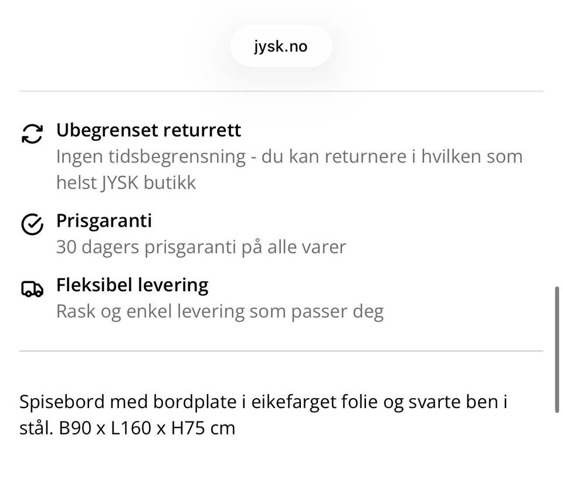Click the 30 dagers prisgaranti text
The image size is (563, 482).
147,247
